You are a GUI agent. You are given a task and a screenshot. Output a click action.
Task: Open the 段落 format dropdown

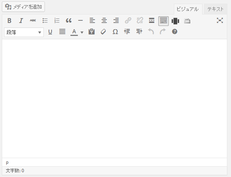[24, 32]
